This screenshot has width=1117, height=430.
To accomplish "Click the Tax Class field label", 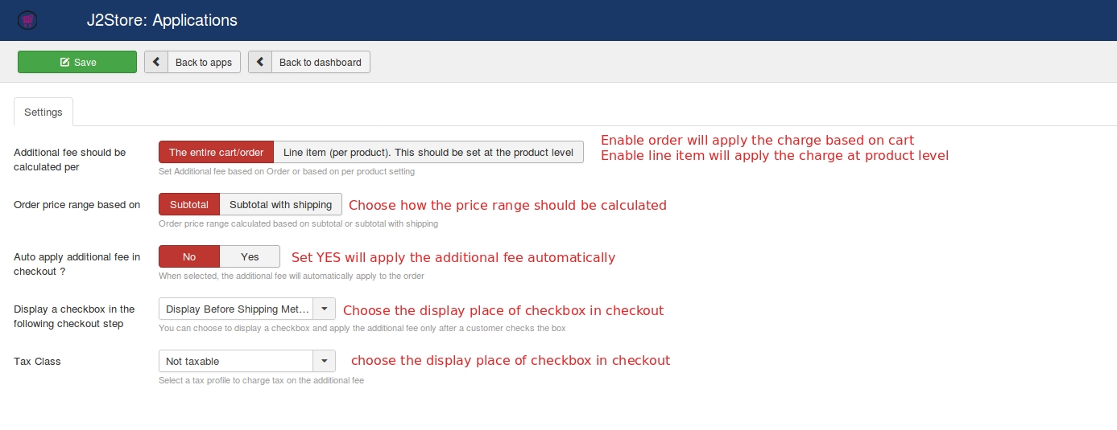I will click(x=38, y=362).
